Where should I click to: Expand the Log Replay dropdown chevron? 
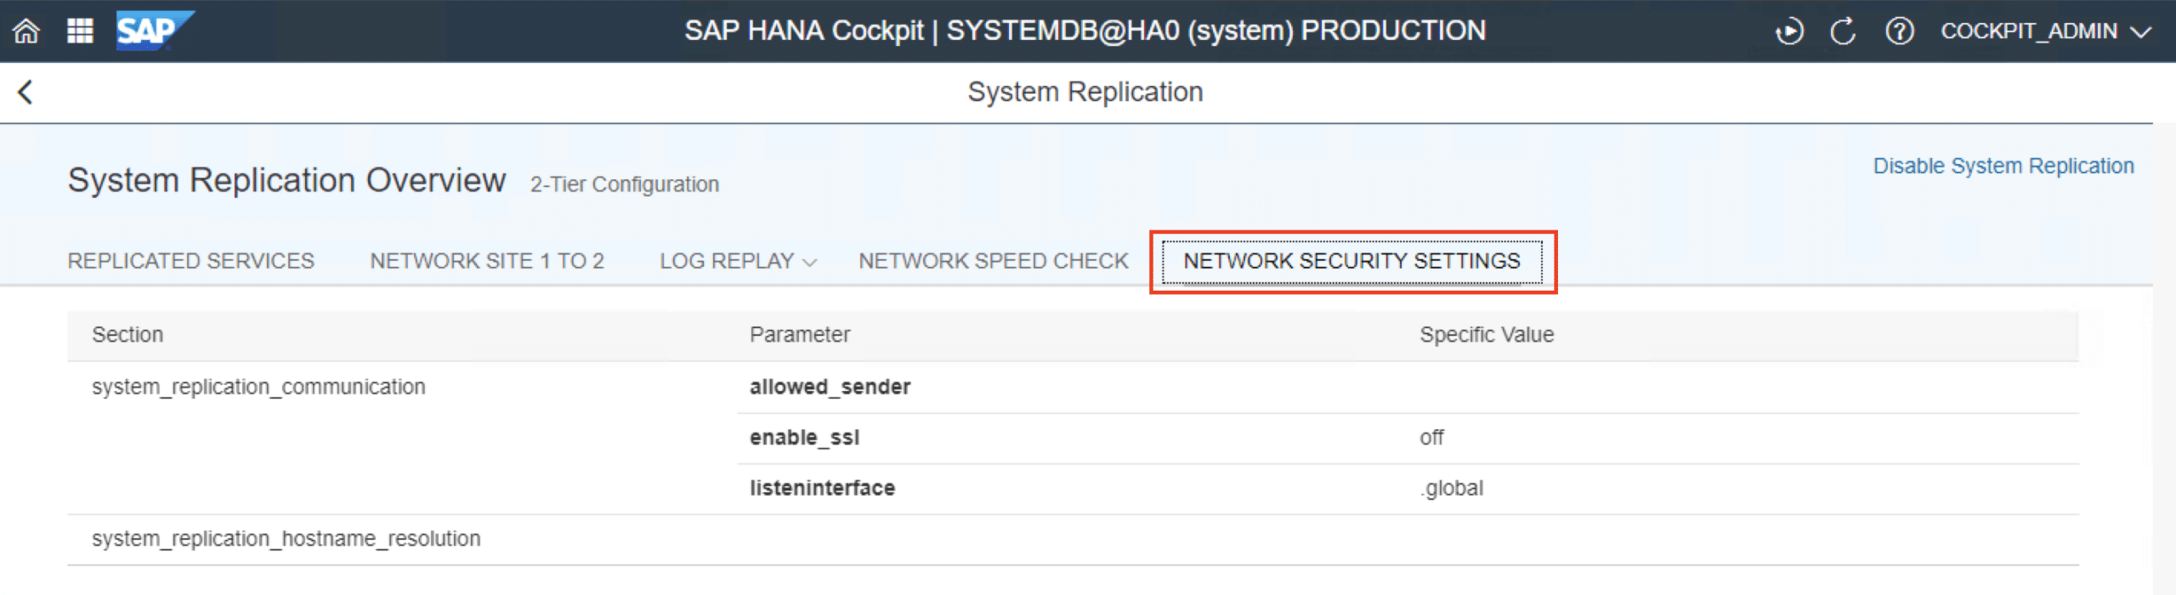click(x=810, y=263)
